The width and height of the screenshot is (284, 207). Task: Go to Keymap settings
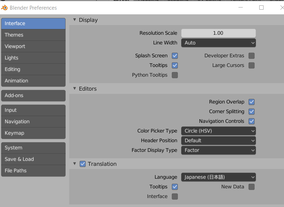click(33, 133)
